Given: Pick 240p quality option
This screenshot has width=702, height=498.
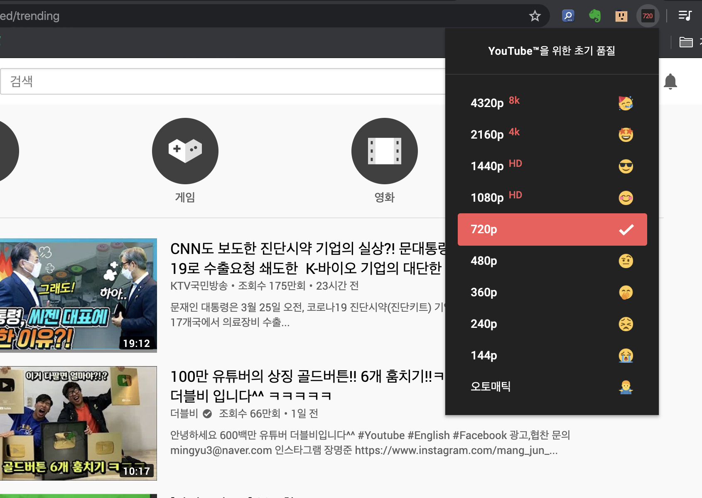Looking at the screenshot, I should point(552,324).
